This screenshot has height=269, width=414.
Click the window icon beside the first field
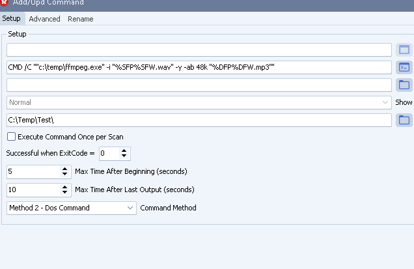[404, 50]
